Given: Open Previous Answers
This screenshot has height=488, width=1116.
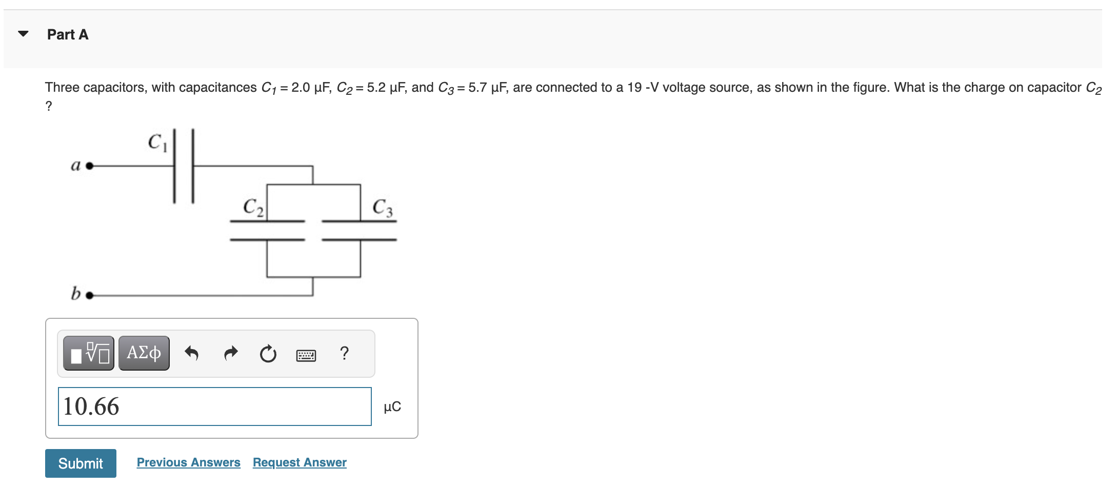Looking at the screenshot, I should coord(188,462).
